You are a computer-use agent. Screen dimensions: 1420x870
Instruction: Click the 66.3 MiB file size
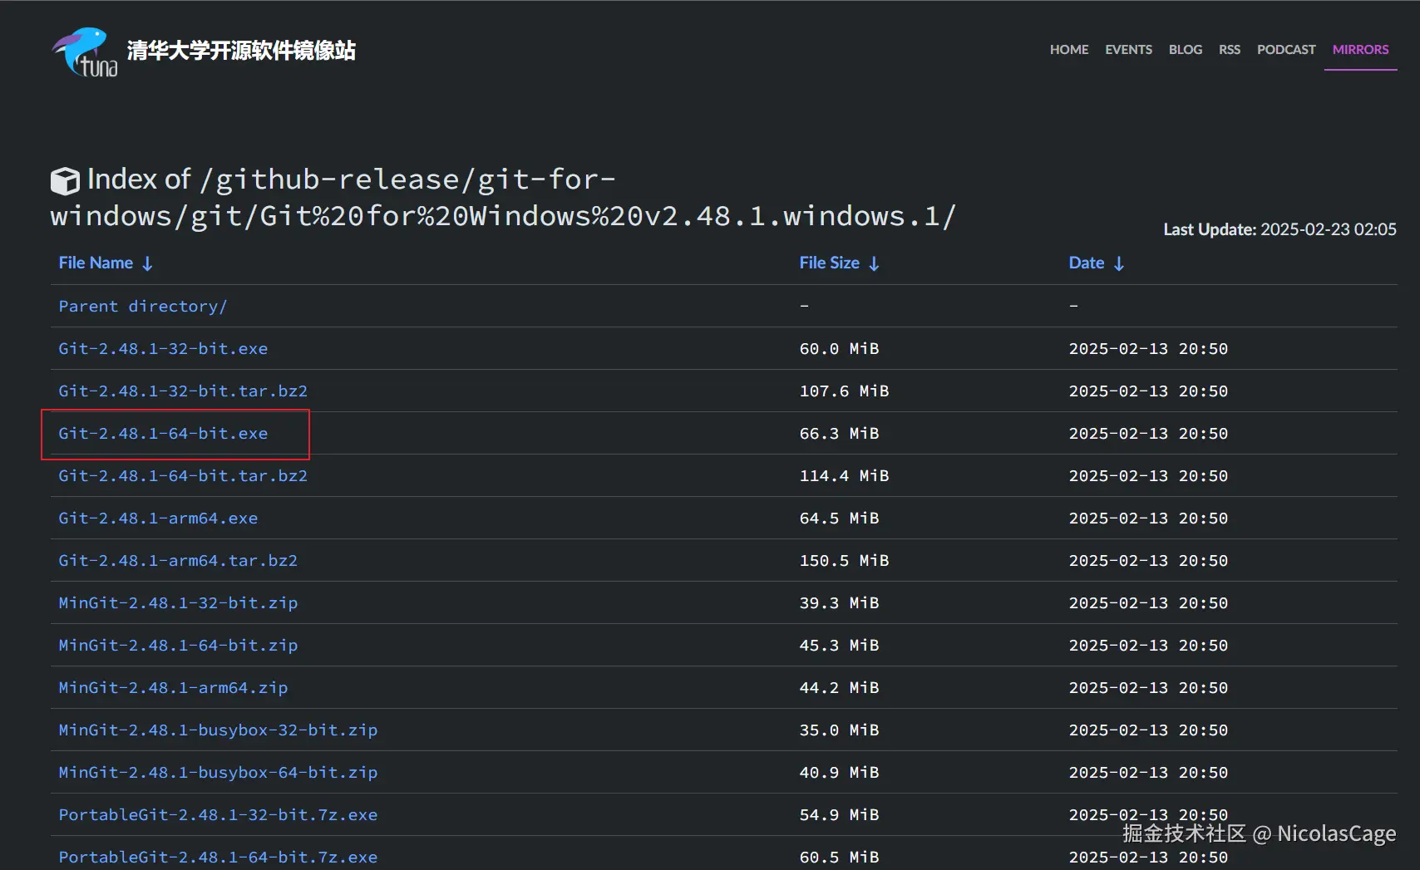pos(839,434)
